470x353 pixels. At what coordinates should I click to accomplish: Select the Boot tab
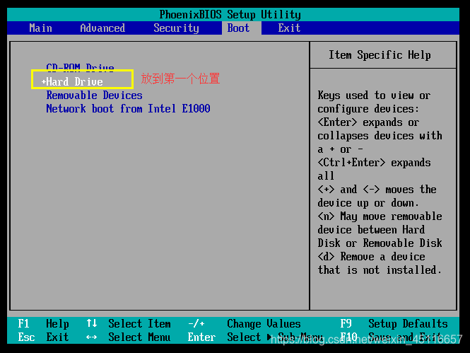click(238, 28)
